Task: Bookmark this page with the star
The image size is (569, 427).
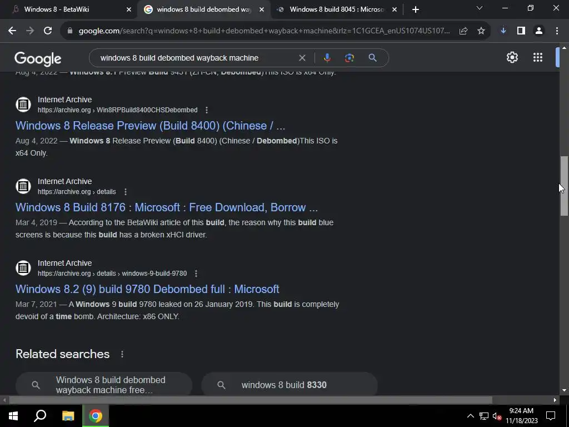Action: tap(481, 31)
